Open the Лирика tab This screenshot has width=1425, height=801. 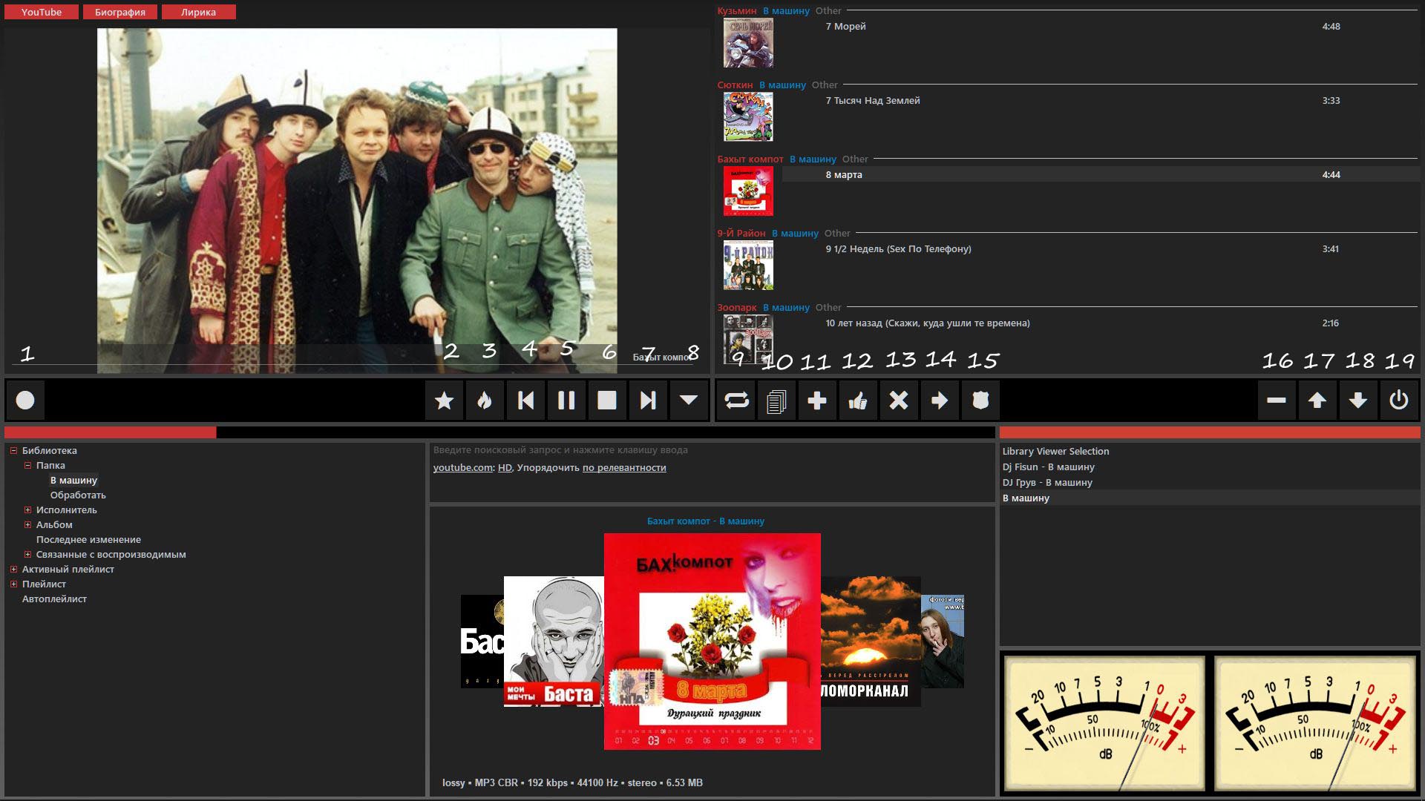coord(198,12)
